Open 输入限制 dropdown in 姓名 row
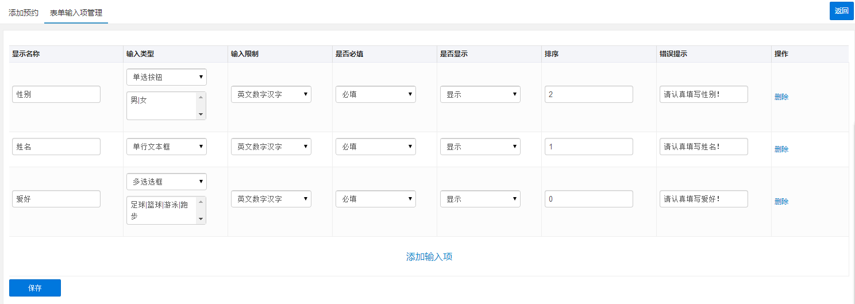The image size is (855, 304). coord(271,147)
